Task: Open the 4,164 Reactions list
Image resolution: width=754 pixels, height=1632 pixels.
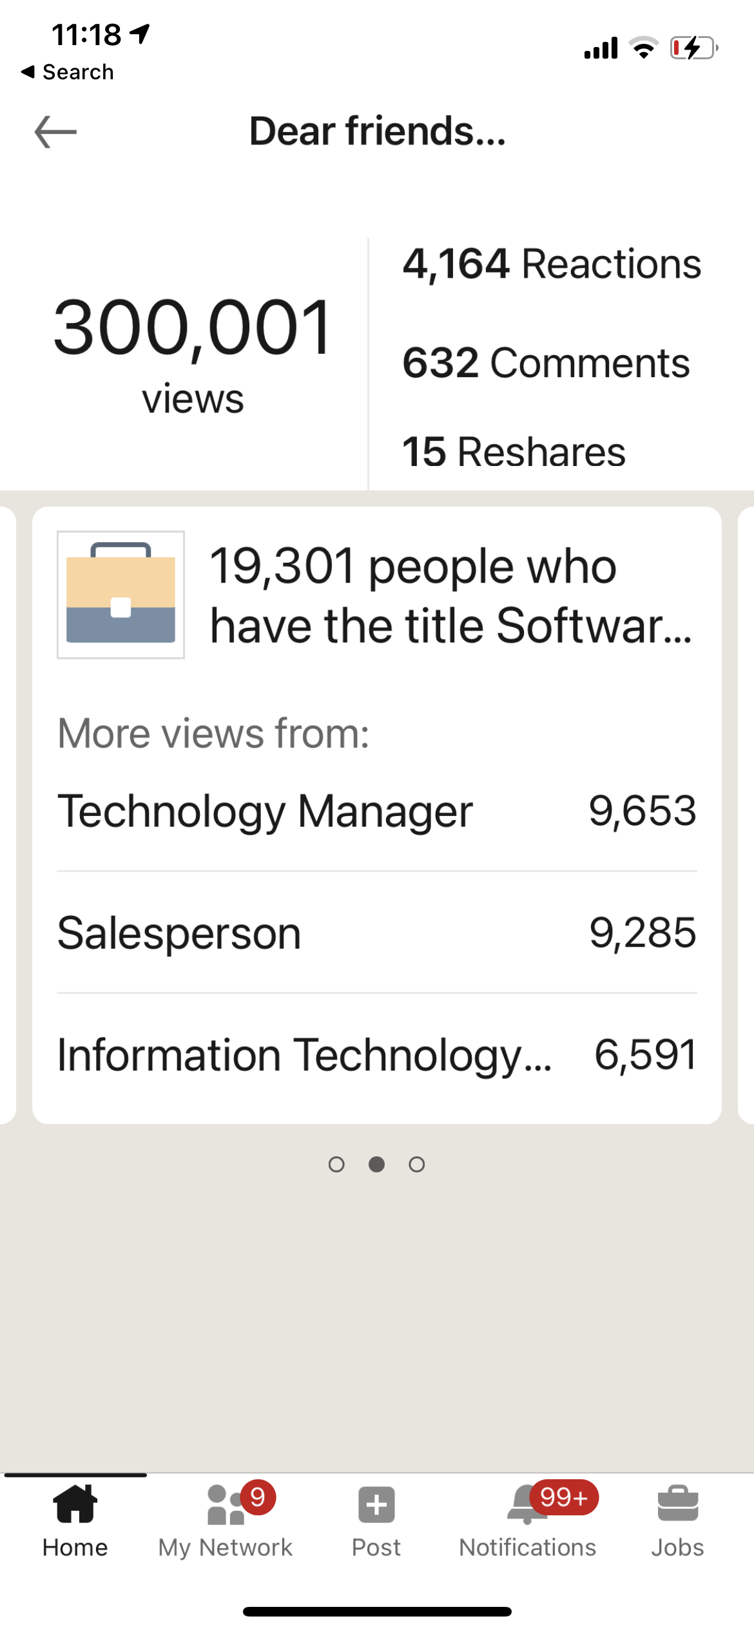Action: click(552, 264)
